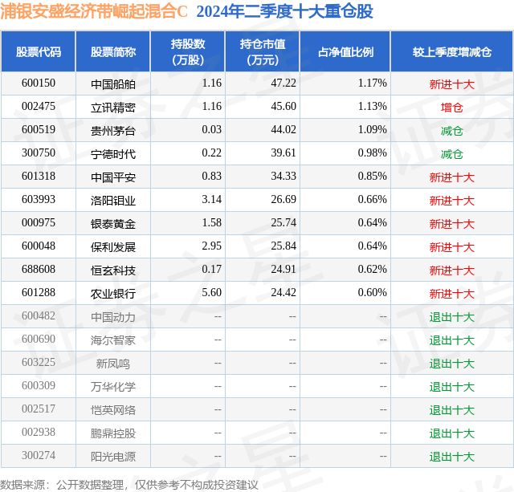This screenshot has height=492, width=514.
Task: Click stock name 新凤鸣
Action: 113,364
